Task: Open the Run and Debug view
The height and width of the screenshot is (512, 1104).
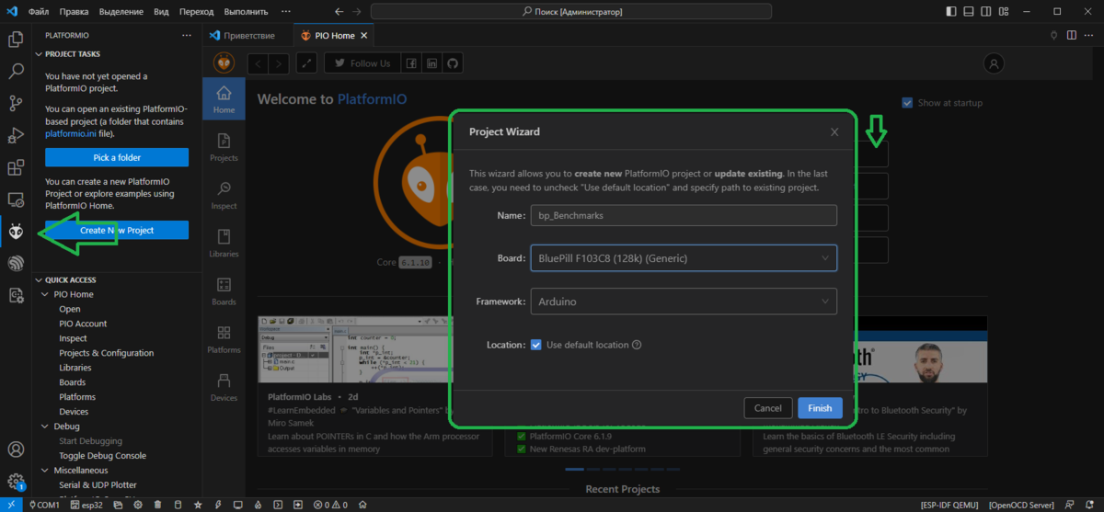Action: (16, 135)
